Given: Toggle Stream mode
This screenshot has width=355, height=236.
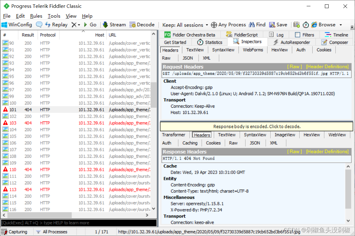Looking at the screenshot, I should tap(114, 25).
